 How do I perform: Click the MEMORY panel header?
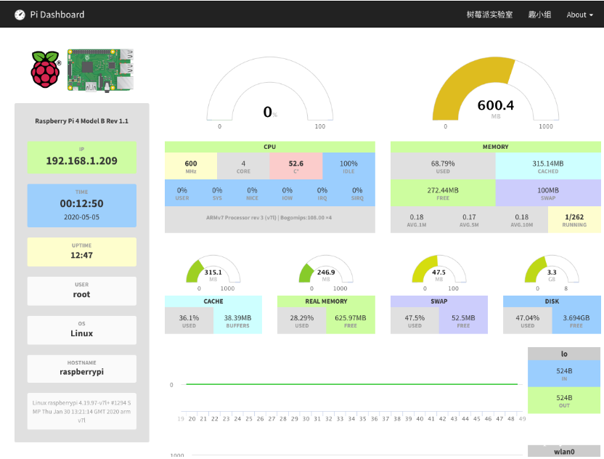tap(495, 147)
